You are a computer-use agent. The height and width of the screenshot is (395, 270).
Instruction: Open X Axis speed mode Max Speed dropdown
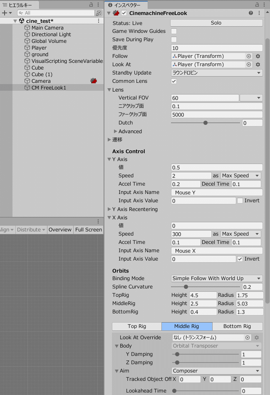coord(241,234)
